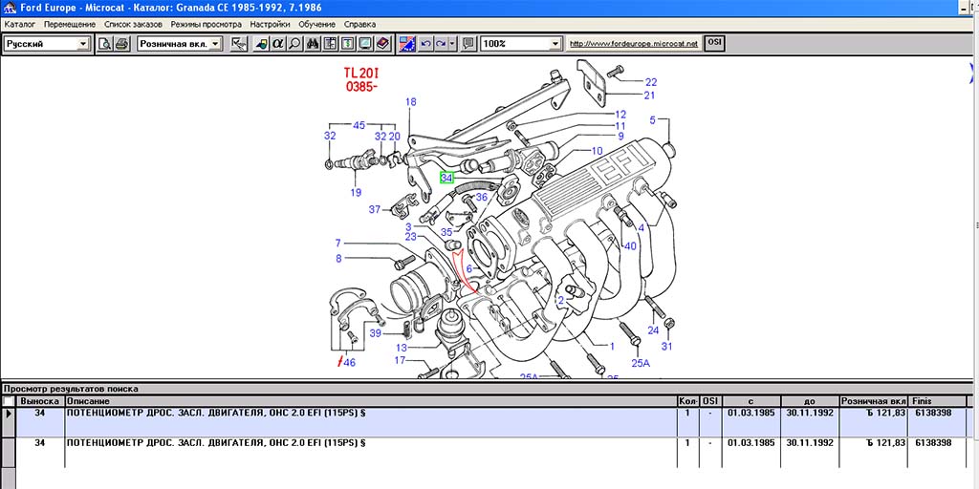Open the www.fordeurope.microcat.net link
This screenshot has height=489, width=979.
[634, 44]
